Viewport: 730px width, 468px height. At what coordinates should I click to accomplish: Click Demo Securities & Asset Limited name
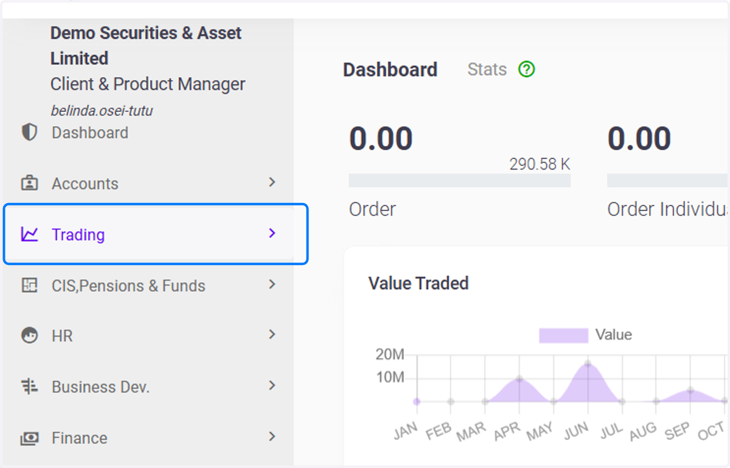pos(146,46)
